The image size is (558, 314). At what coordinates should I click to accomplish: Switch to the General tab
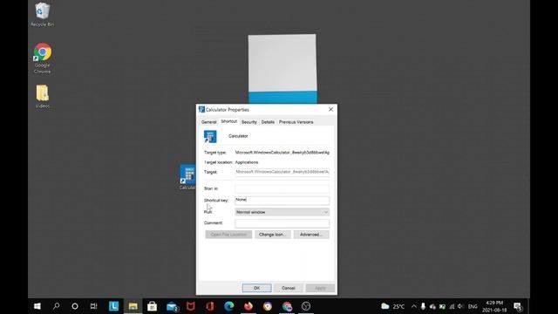pos(209,122)
